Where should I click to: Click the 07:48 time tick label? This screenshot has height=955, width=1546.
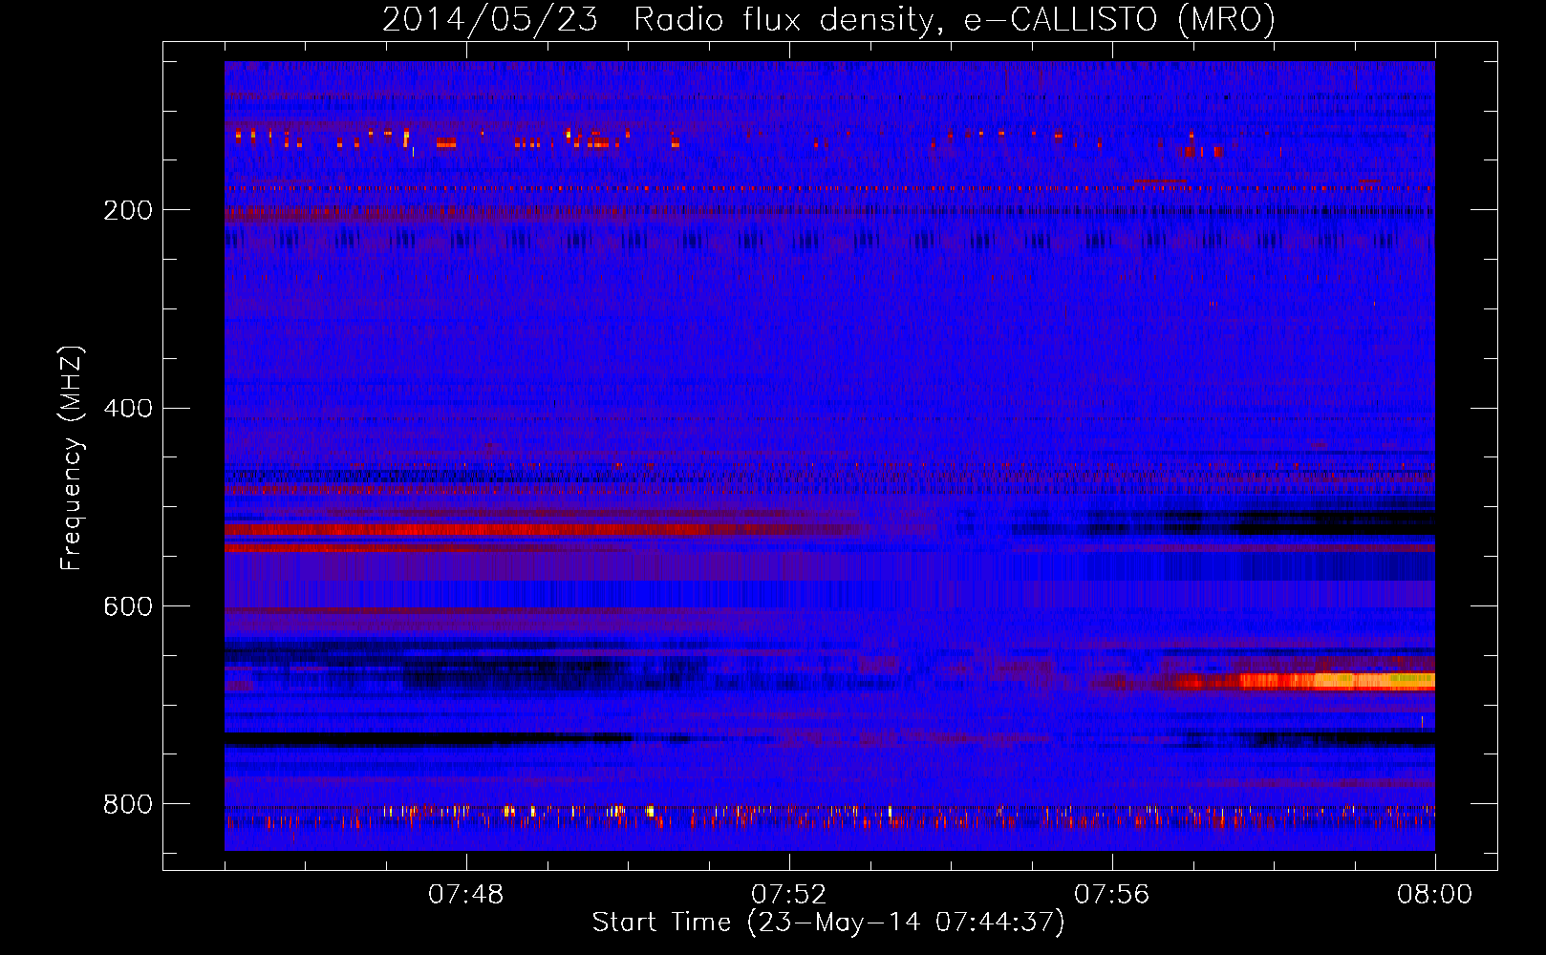(465, 895)
